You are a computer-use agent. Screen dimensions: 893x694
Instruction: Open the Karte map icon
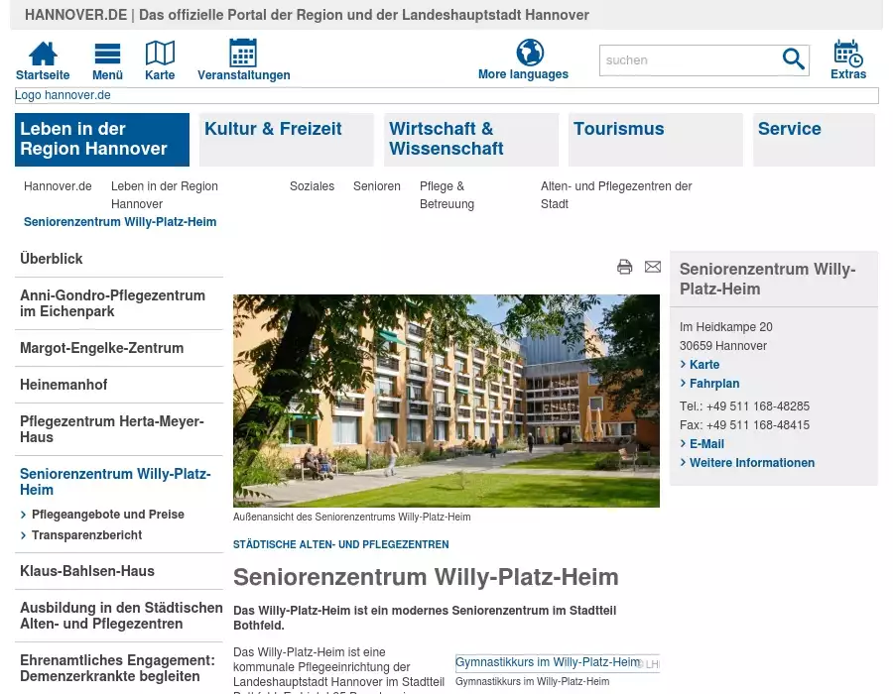pos(160,54)
